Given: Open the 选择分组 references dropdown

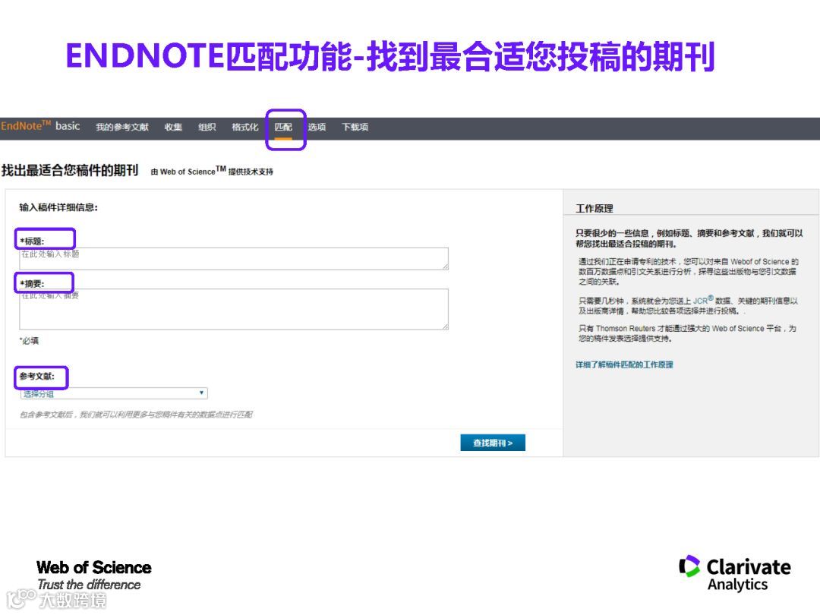Looking at the screenshot, I should [114, 393].
